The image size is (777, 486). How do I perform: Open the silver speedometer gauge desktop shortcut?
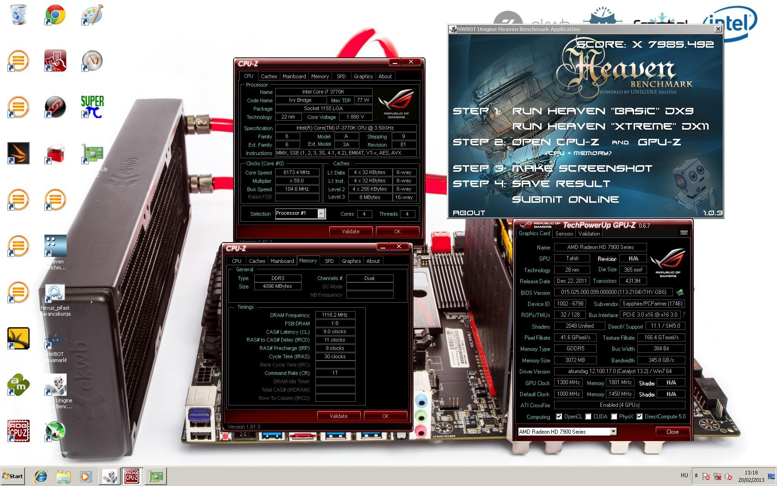pos(92,61)
